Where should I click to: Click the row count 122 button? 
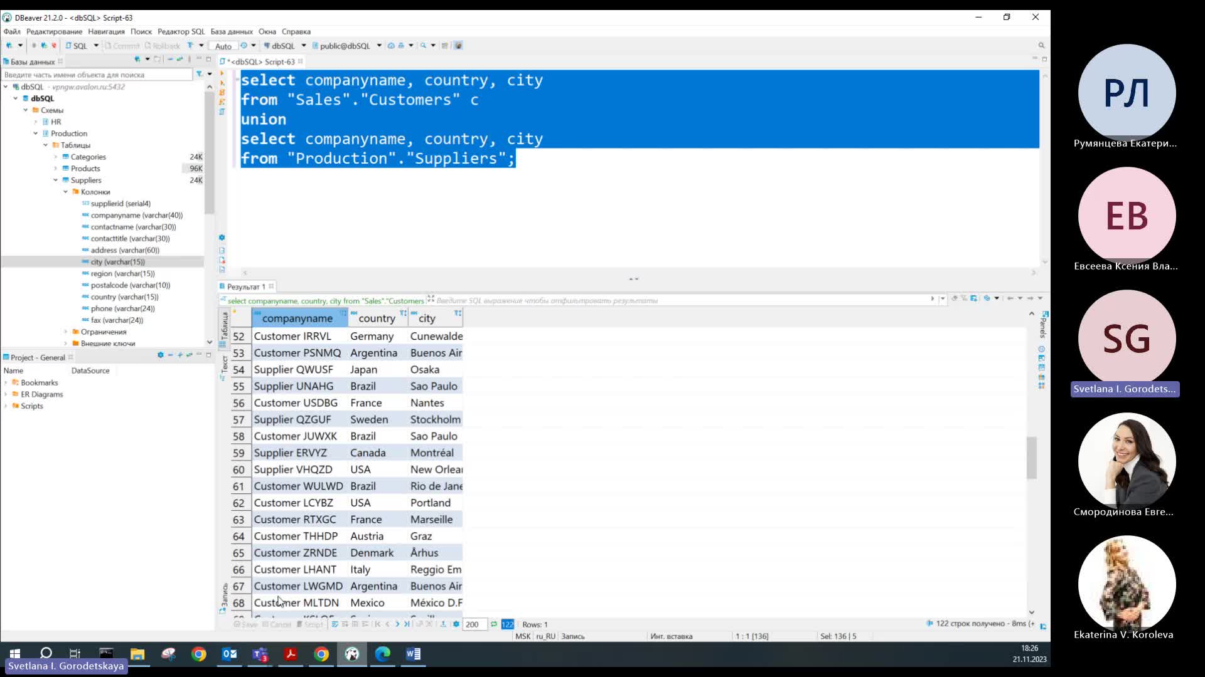click(x=508, y=624)
